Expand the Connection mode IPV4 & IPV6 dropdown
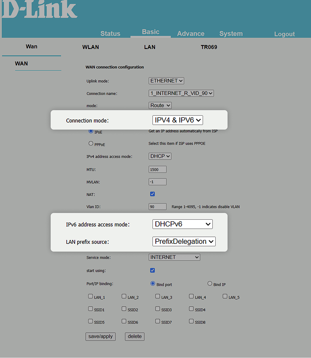 [x=178, y=120]
